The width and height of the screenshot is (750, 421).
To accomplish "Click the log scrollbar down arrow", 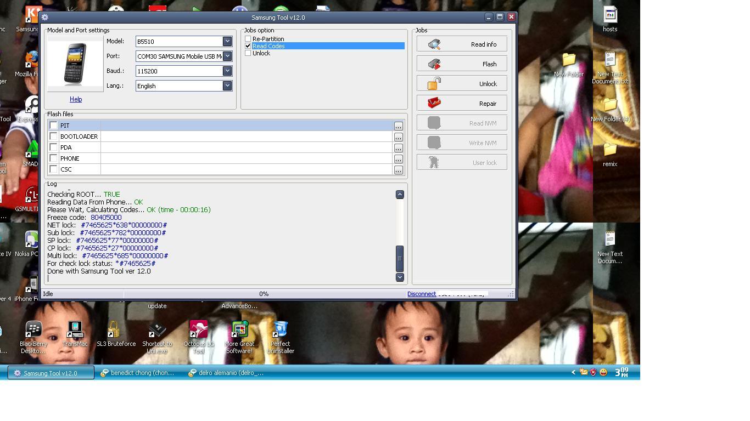I will (x=400, y=277).
